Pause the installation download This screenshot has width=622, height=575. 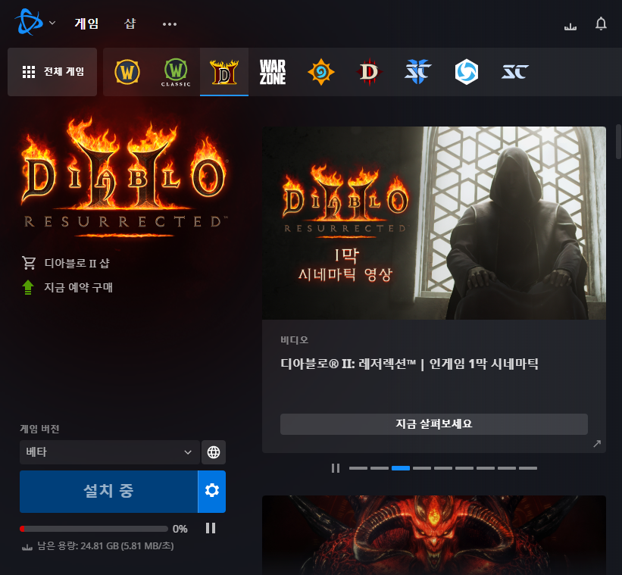pos(211,528)
